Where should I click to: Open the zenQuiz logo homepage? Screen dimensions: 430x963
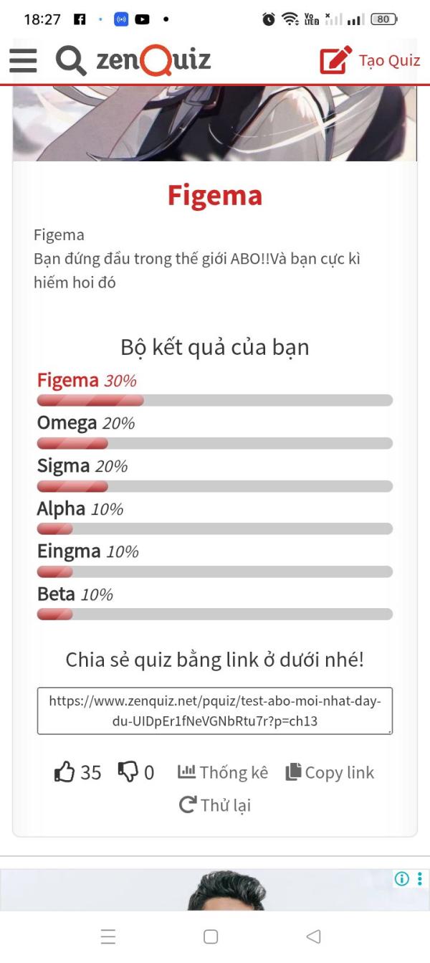[x=153, y=60]
